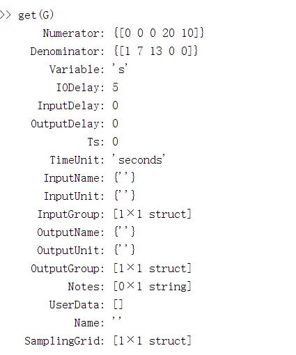Click the IODelay value 5

tap(116, 87)
